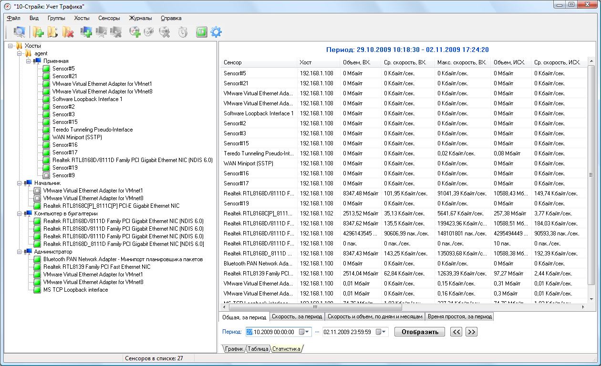Screen dimensions: 601x366
Task: Click the green icon beside Bluetooth PAN Network Adapter
Action: (37, 259)
